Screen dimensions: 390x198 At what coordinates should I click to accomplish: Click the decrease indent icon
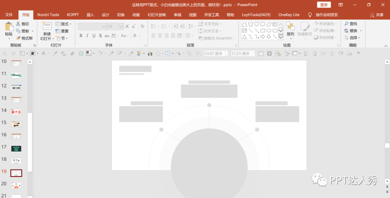pos(176,26)
